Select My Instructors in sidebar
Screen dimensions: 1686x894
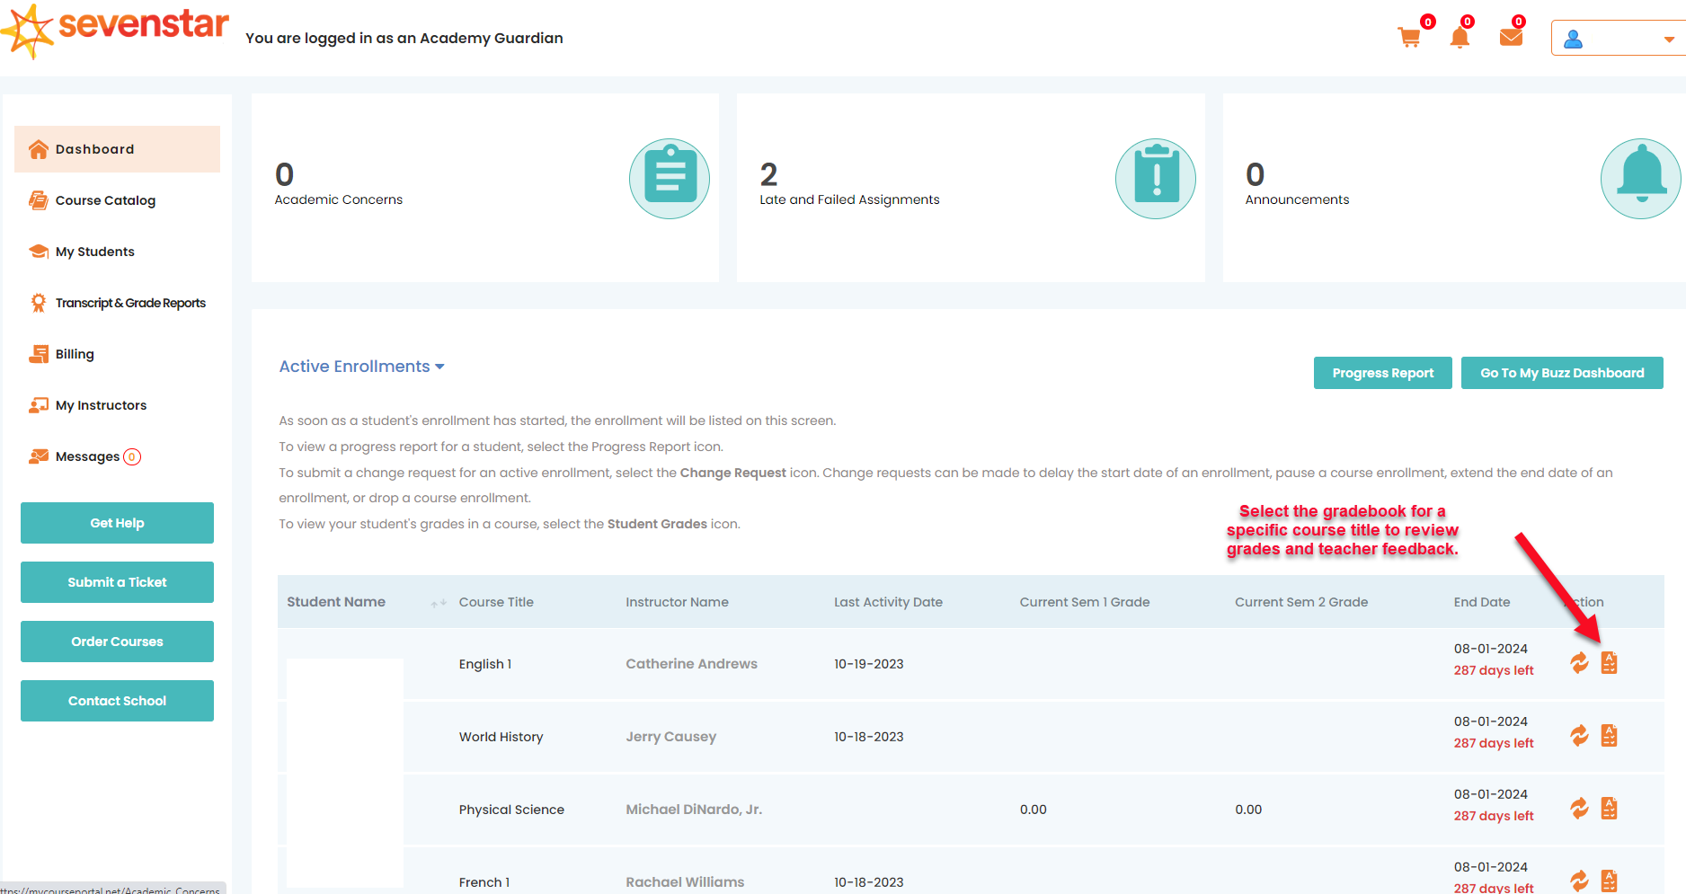[x=101, y=405]
